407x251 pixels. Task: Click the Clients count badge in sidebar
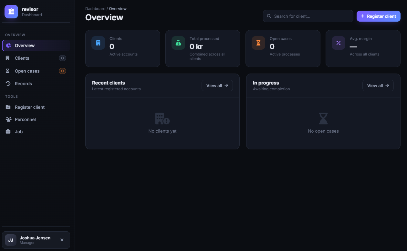tap(62, 58)
